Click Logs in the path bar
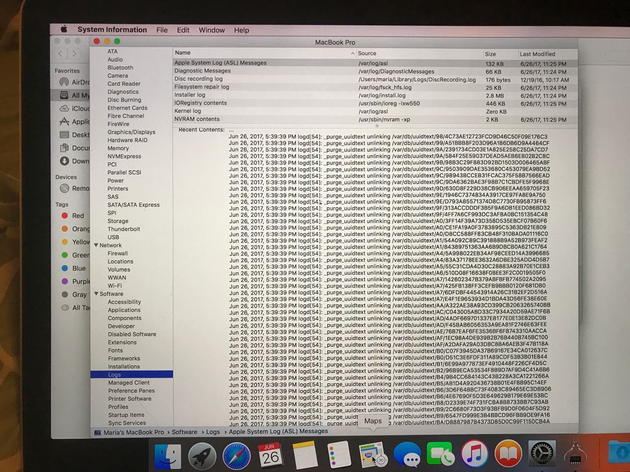The height and width of the screenshot is (472, 630). point(213,432)
